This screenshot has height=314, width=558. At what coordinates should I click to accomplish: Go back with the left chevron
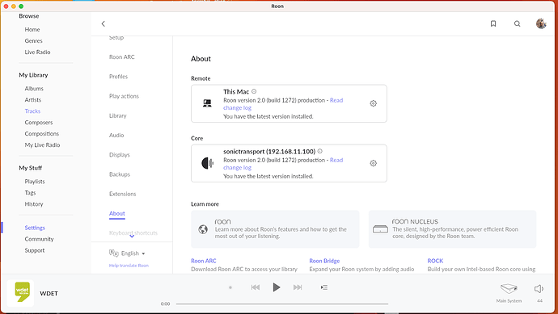click(104, 23)
